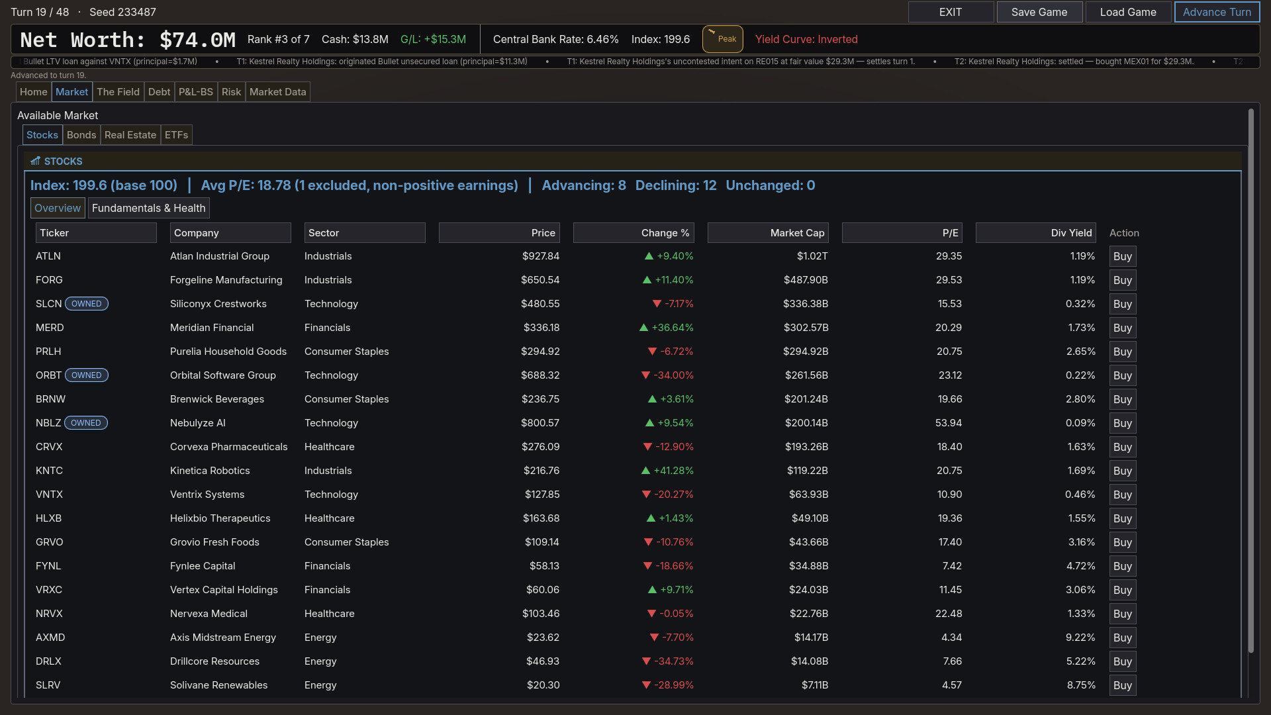Image resolution: width=1271 pixels, height=715 pixels.
Task: Switch to The Field tab
Action: coord(118,92)
